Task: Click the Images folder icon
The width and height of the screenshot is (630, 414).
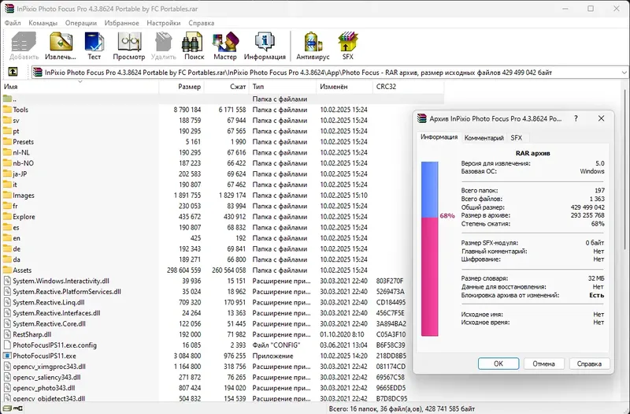Action: tap(7, 195)
